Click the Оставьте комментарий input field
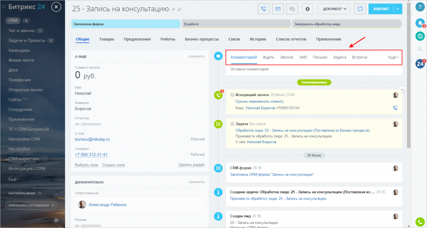Screen dimensions: 427x228 point(314,69)
